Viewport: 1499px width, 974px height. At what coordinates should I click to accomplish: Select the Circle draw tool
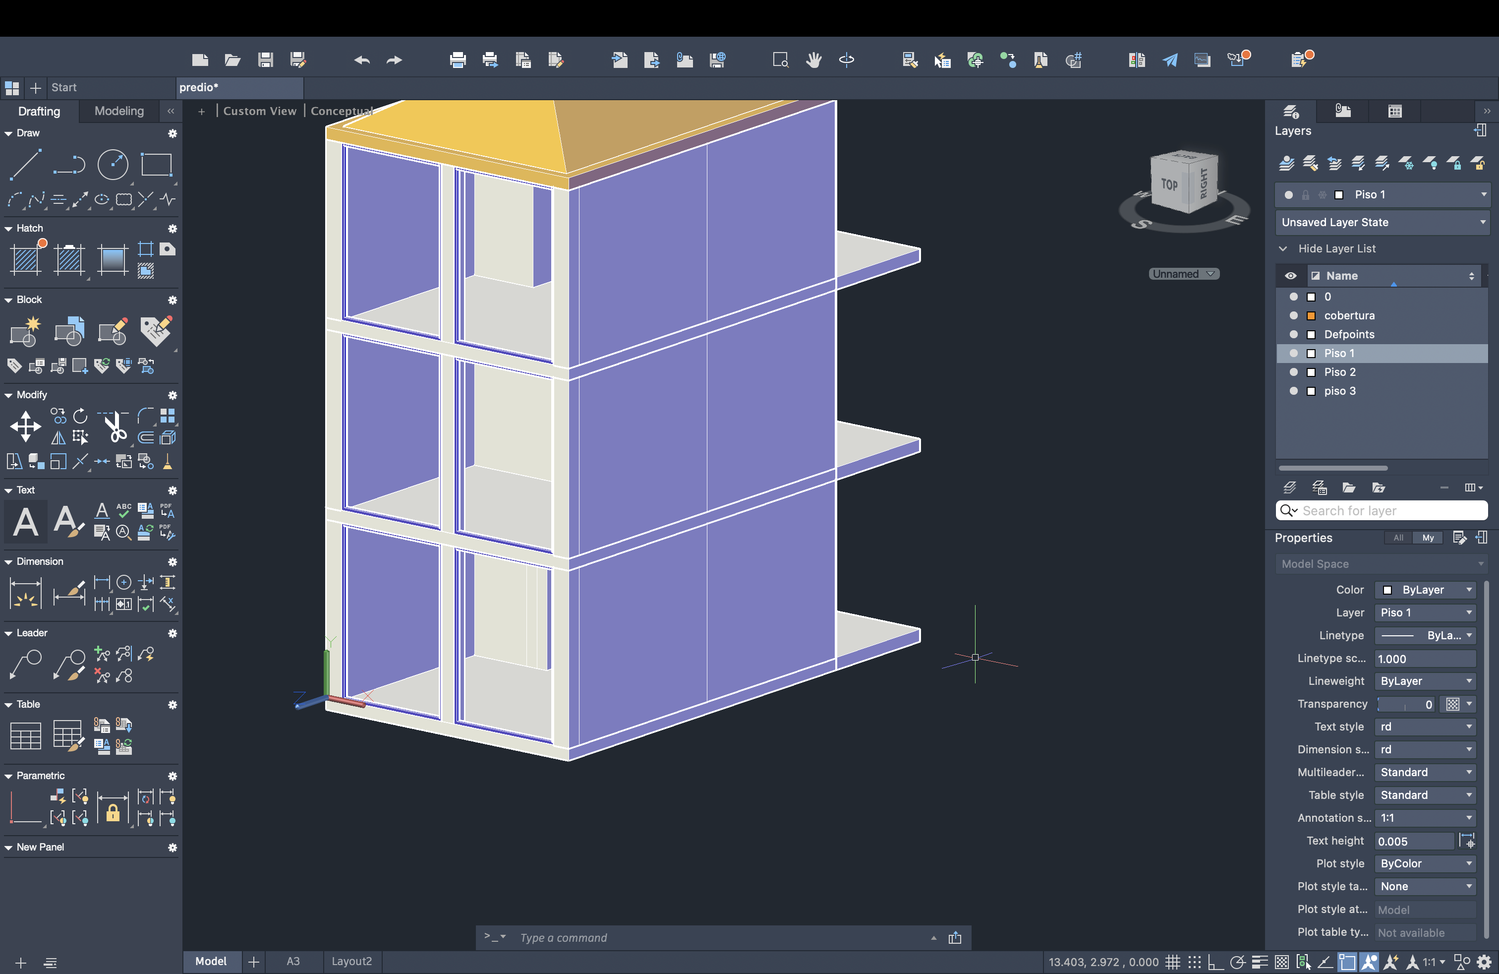pos(113,165)
